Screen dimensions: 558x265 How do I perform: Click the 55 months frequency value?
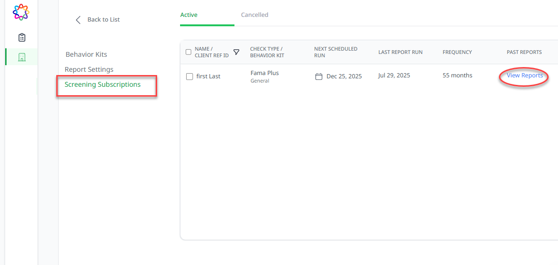[x=457, y=76]
